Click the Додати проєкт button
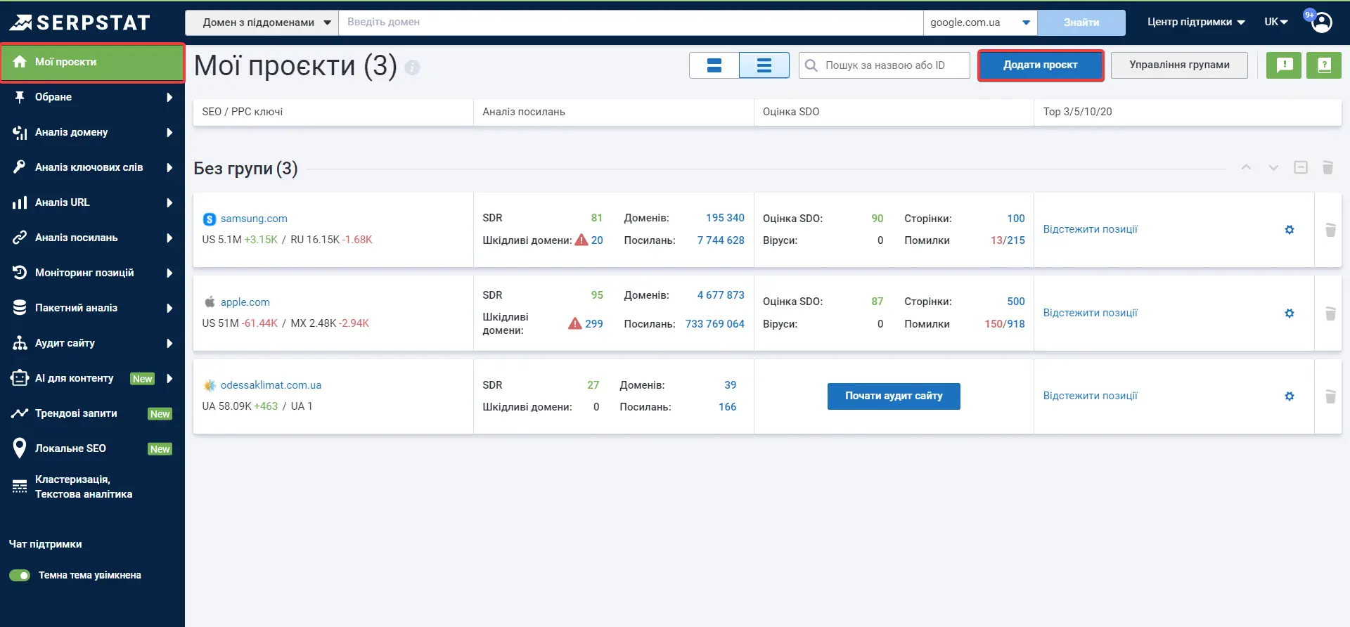Viewport: 1350px width, 627px height. pos(1040,65)
